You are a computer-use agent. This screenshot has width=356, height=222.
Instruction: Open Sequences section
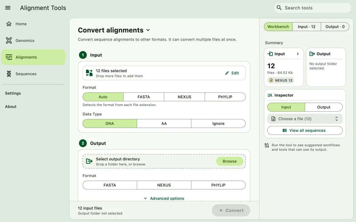[x=33, y=74]
